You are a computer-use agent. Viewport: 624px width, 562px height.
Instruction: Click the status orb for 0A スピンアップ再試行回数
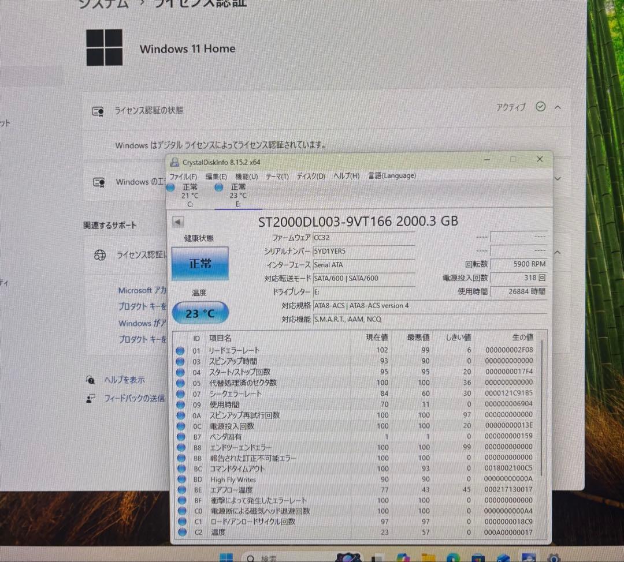pos(181,415)
